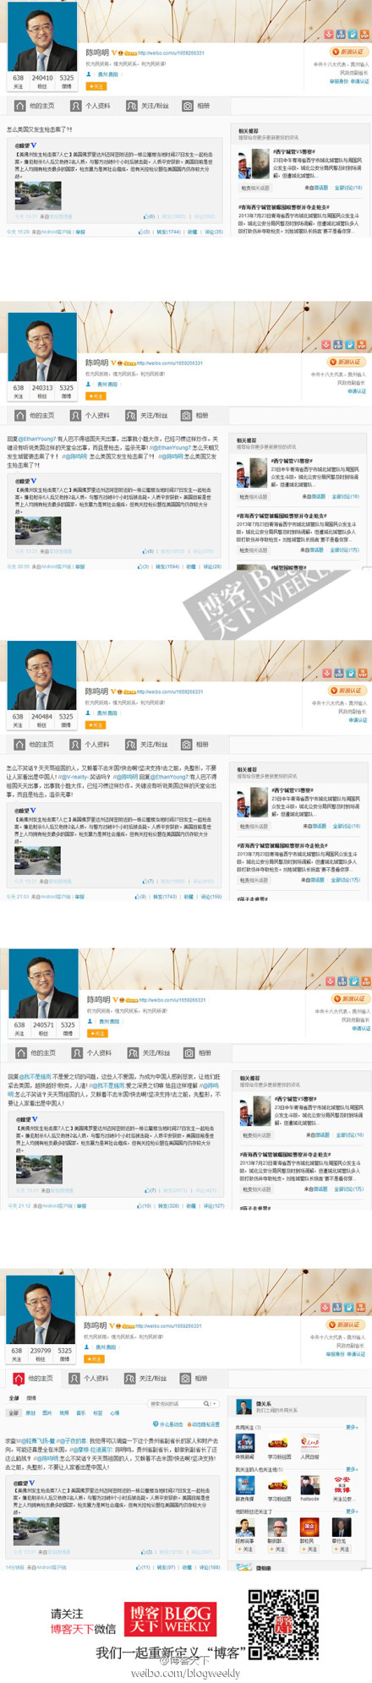Open 相册 icon in the 240571 fans screenshot
Viewport: 372px width, 1683px height.
click(x=190, y=1052)
